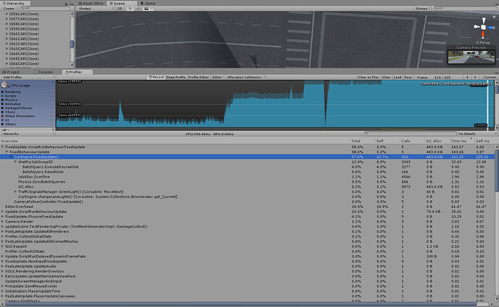Select the CarEngine.FixedUpdate() row
499x307 pixels.
(247, 157)
